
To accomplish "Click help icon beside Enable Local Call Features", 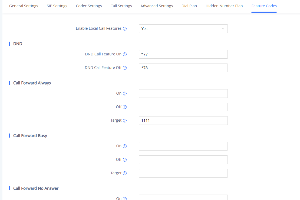I will tap(125, 29).
